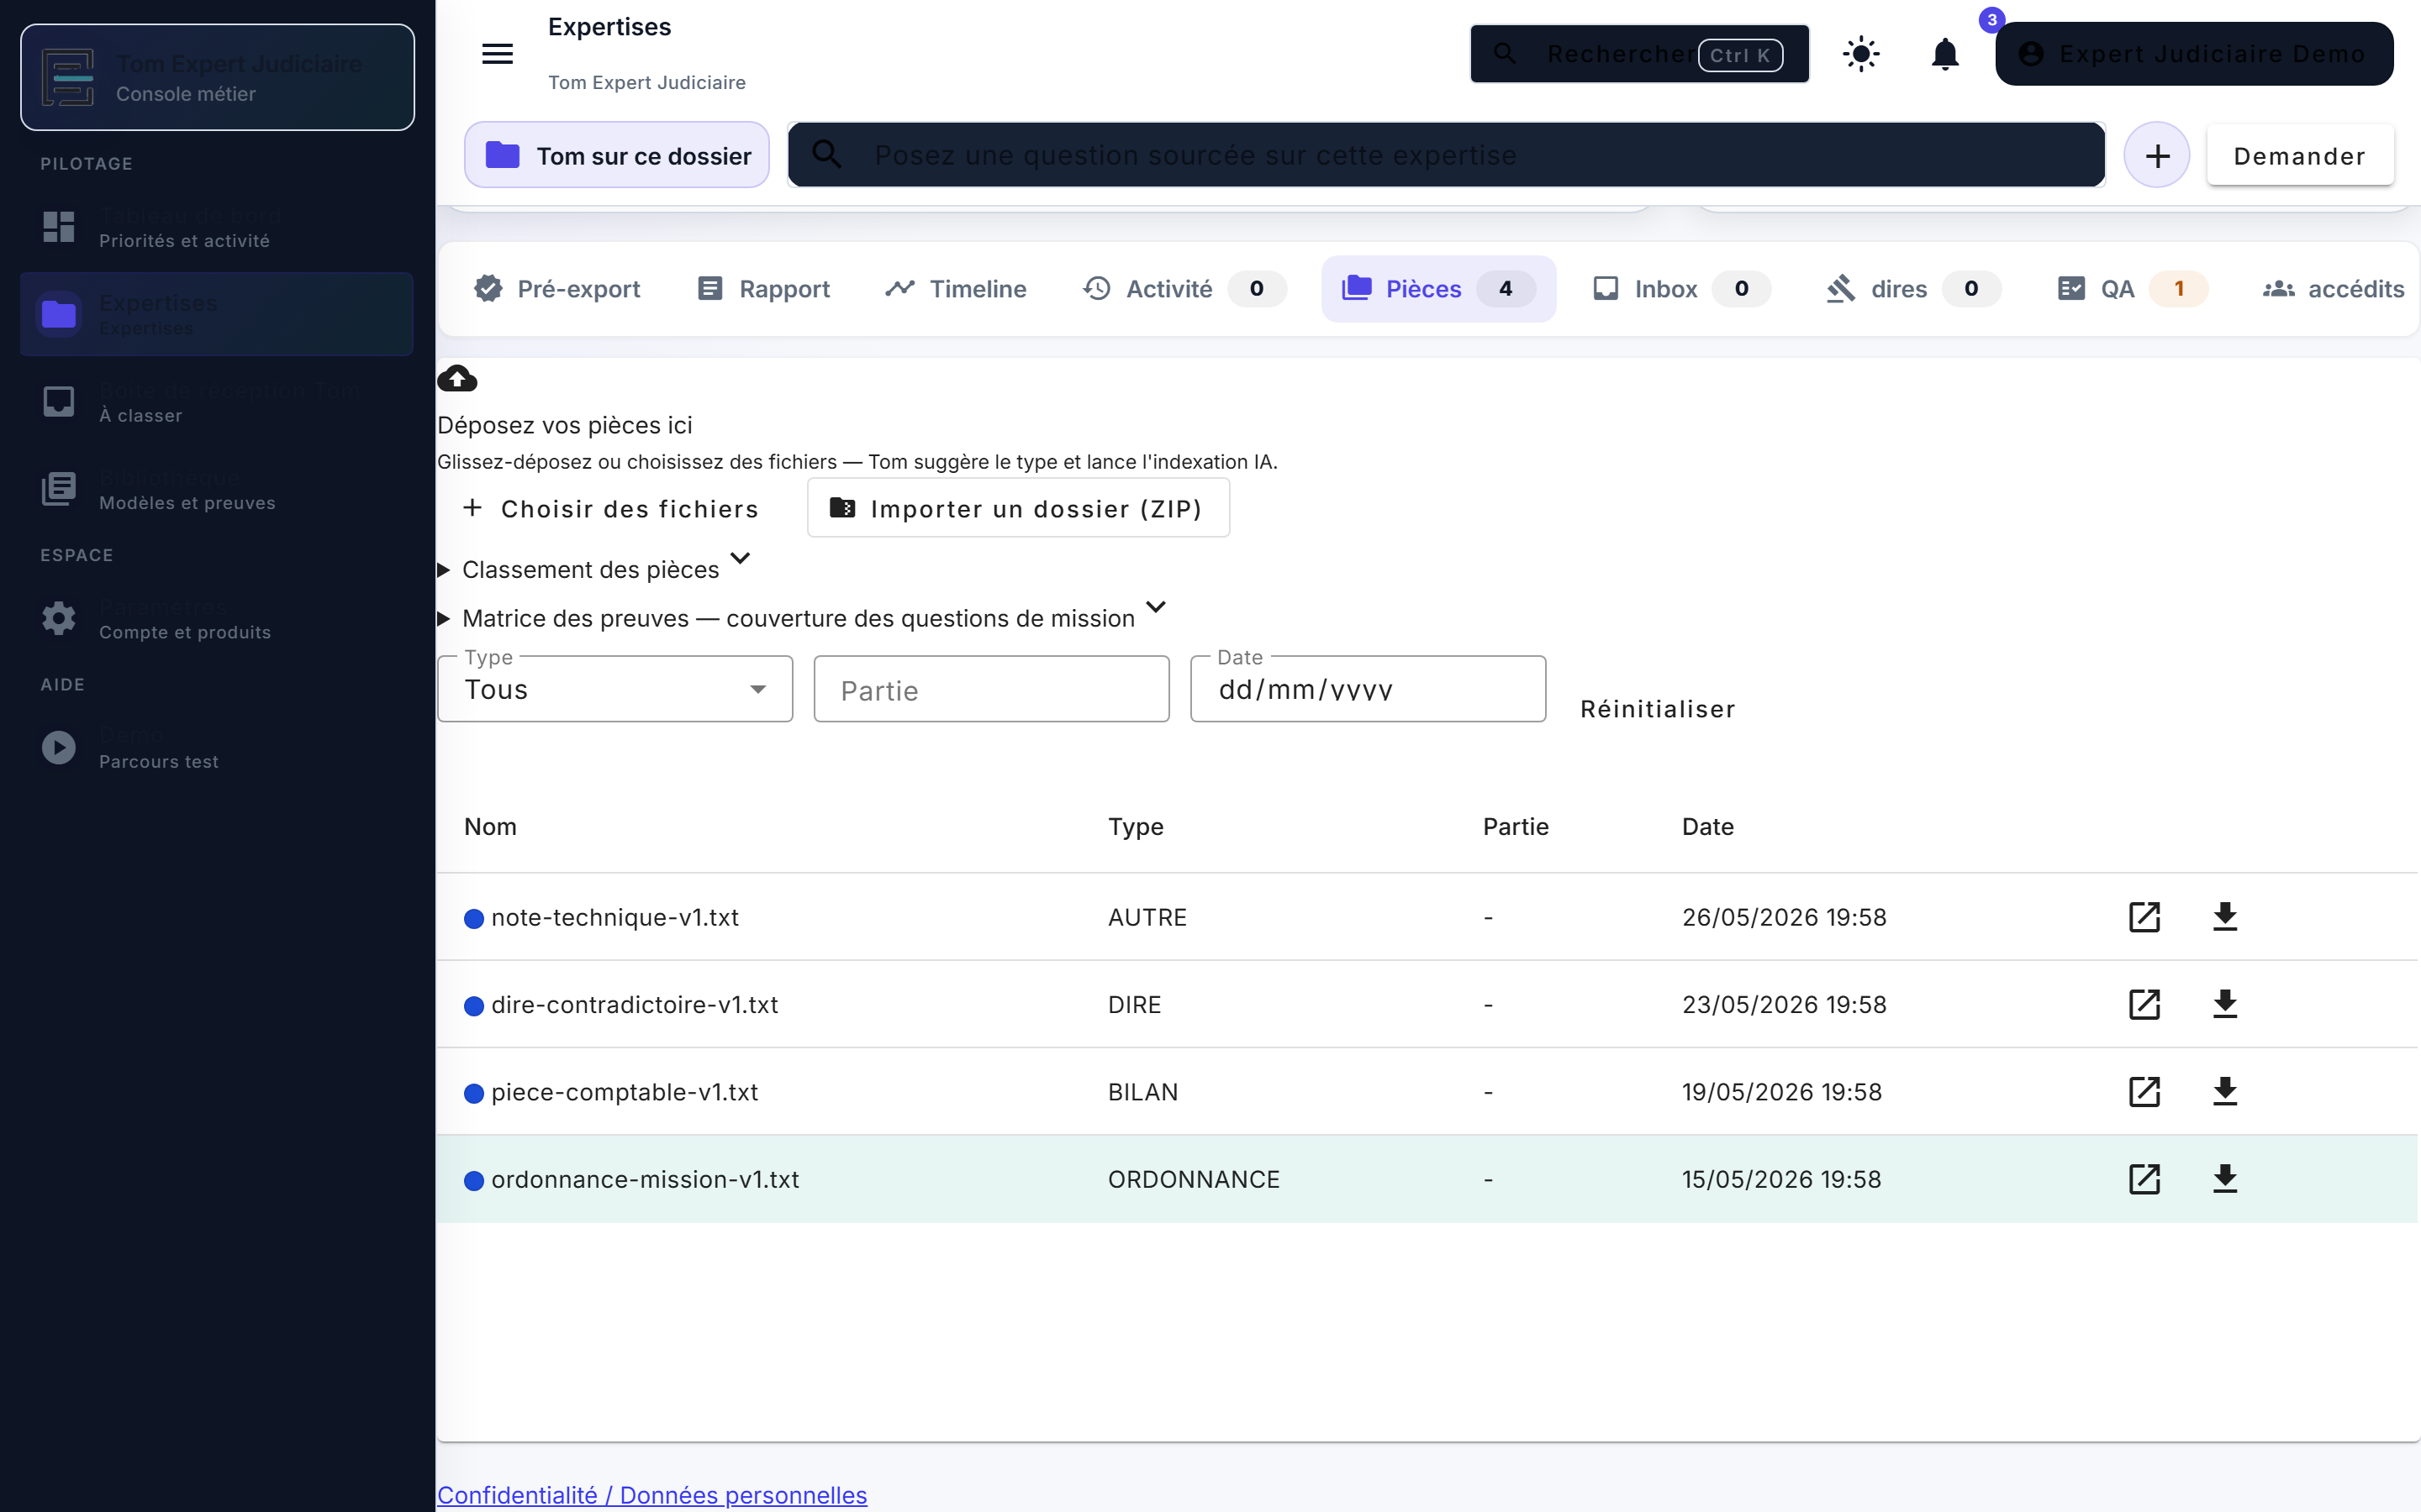Download dire-contradictoire-v1.txt
Viewport: 2421px width, 1512px height.
tap(2225, 1004)
